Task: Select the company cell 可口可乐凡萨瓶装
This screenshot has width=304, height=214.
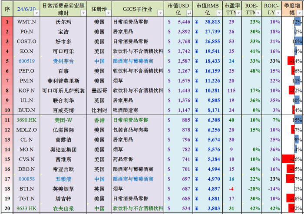Action: click(x=63, y=91)
